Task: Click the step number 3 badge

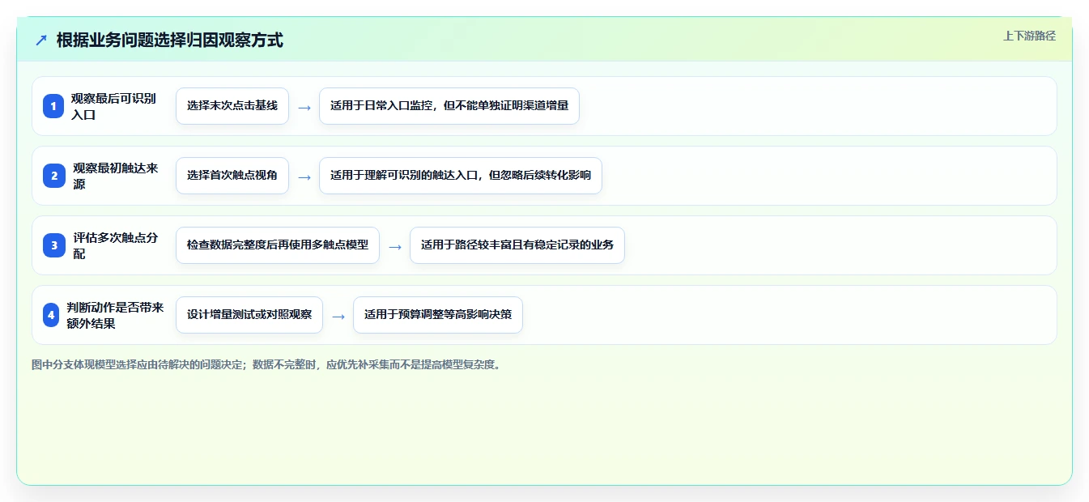Action: 53,245
